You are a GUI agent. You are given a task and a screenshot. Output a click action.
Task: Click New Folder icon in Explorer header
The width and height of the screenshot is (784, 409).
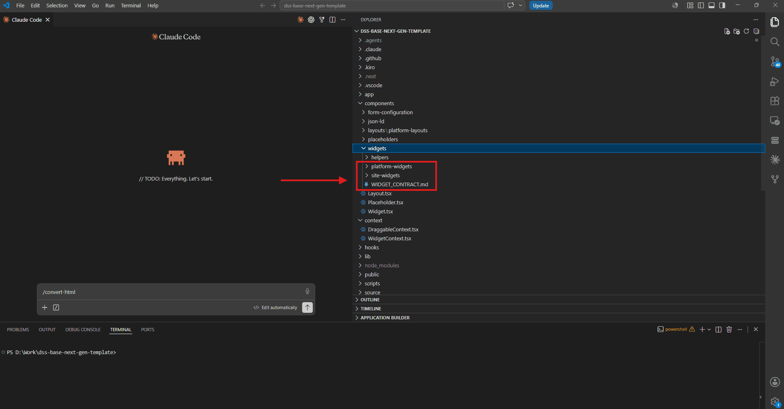coord(737,31)
